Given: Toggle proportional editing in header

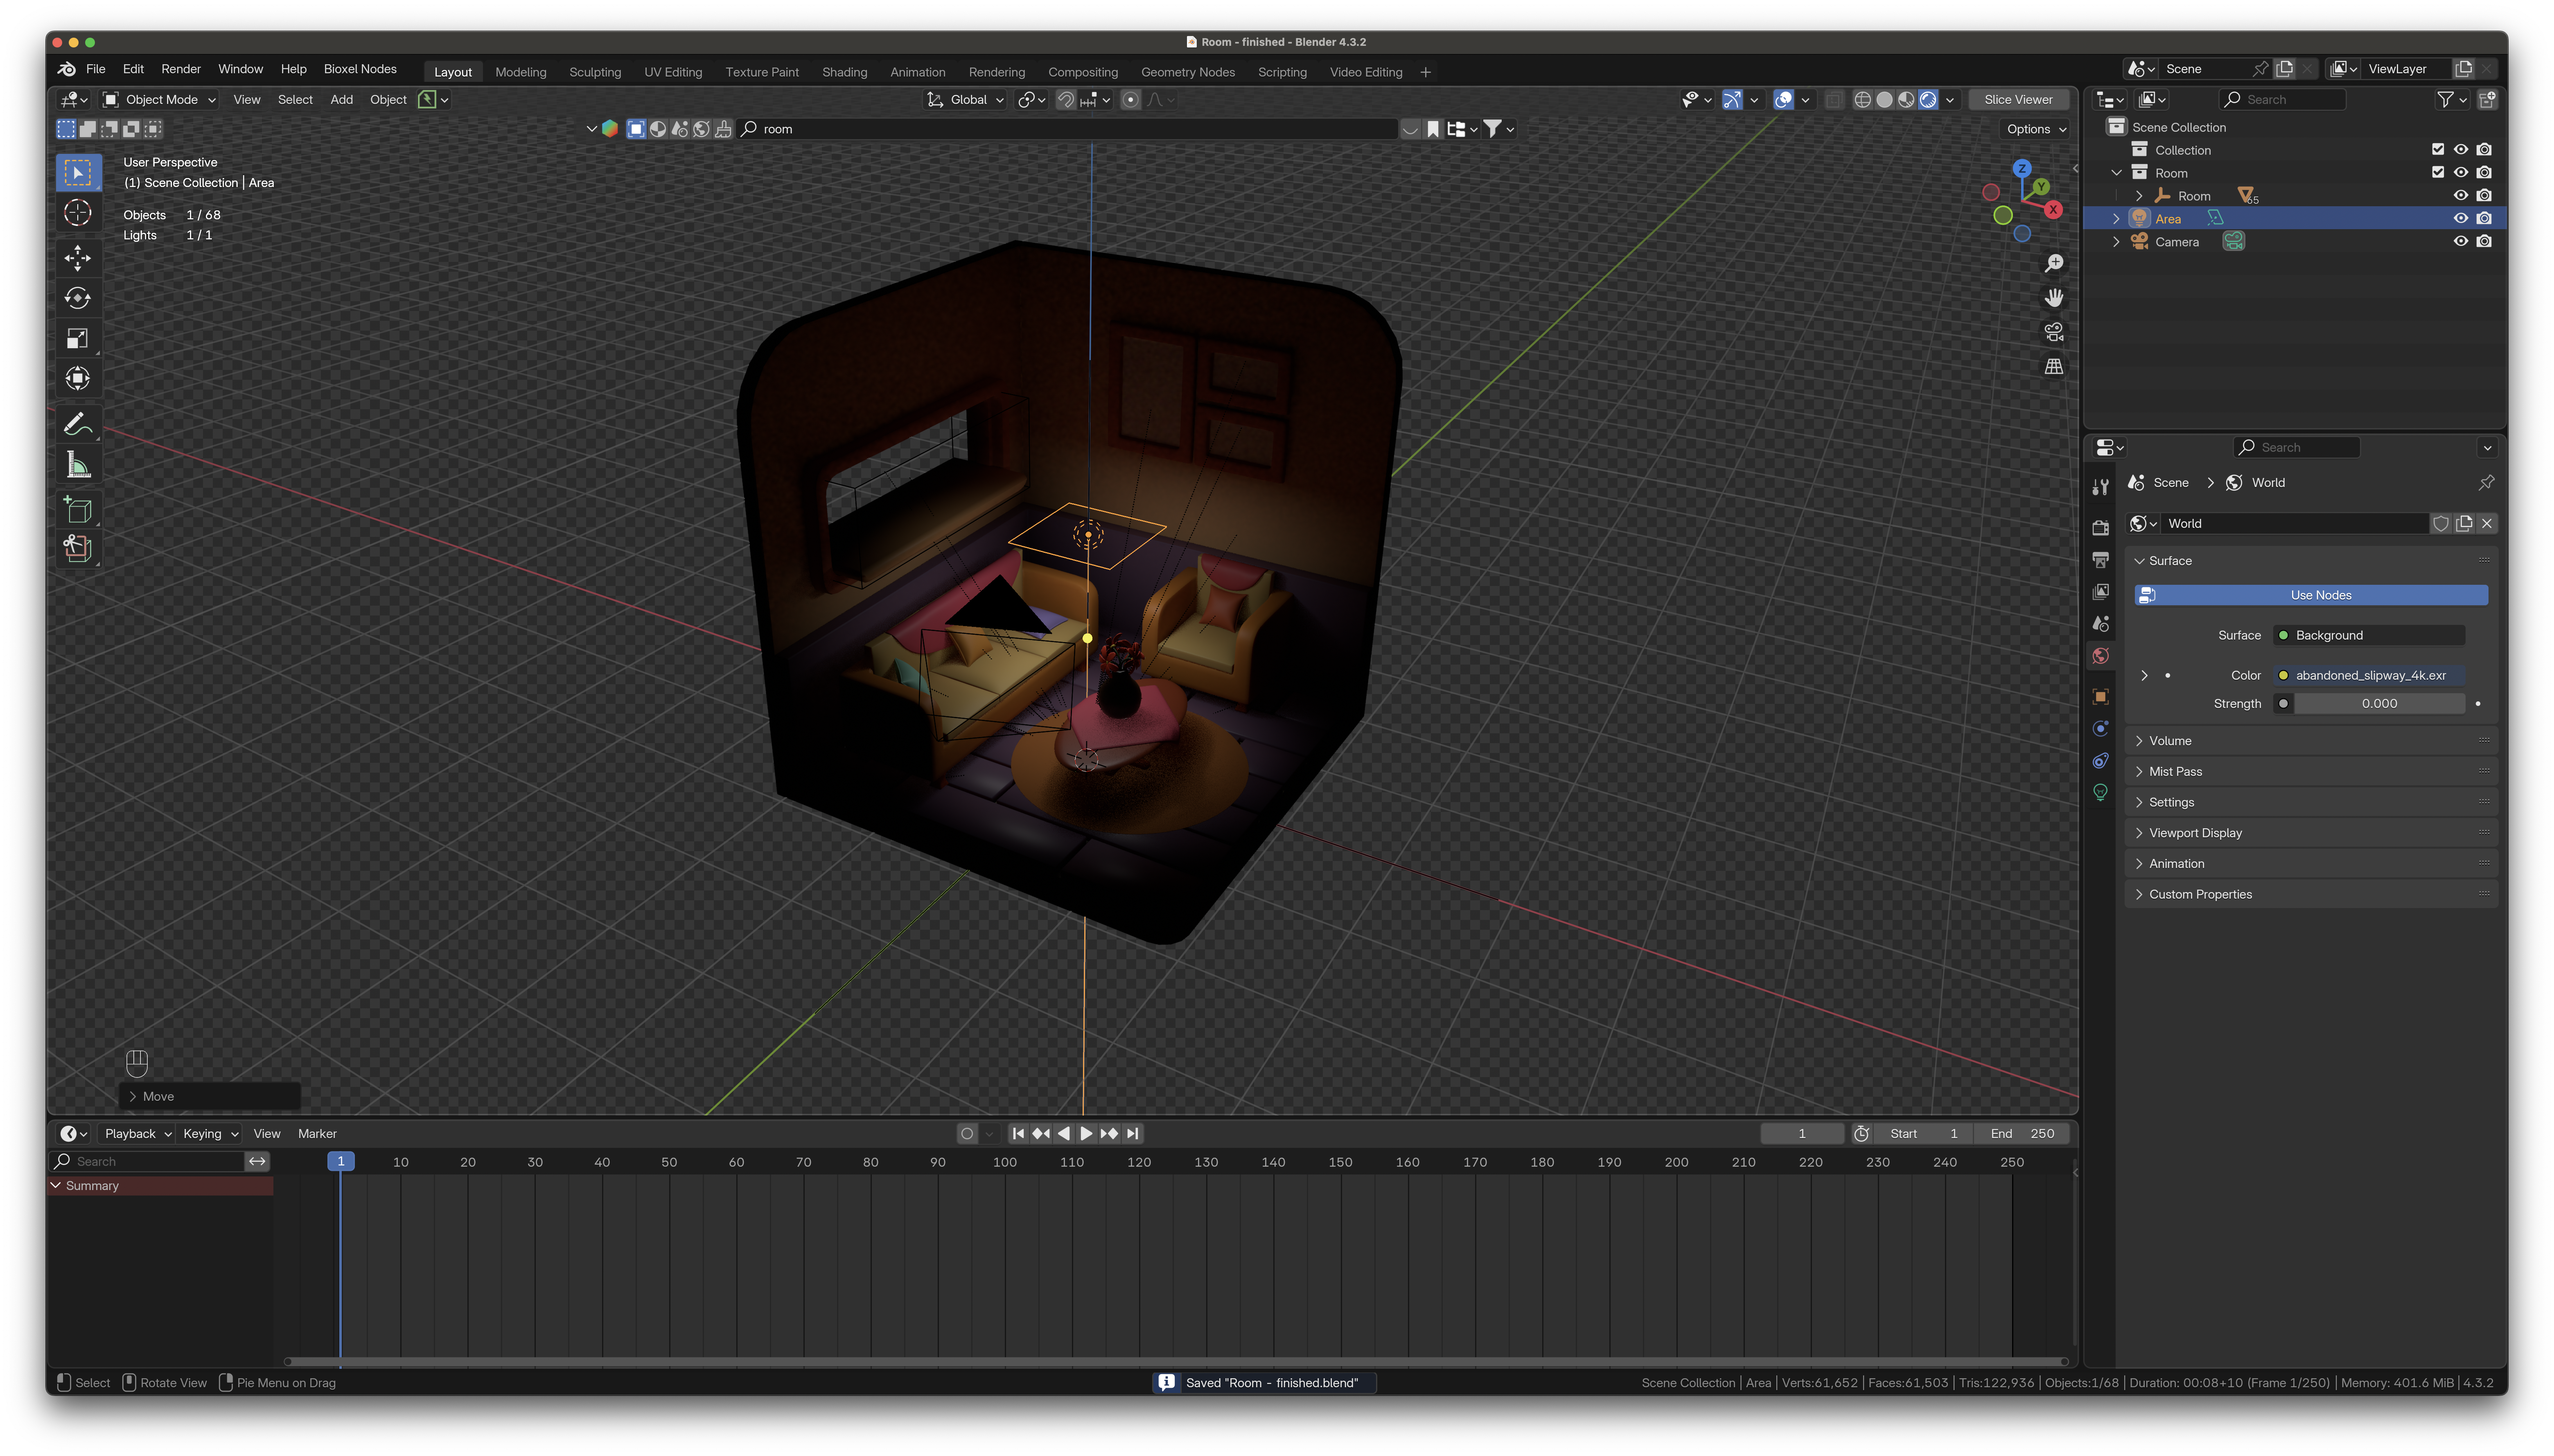Looking at the screenshot, I should (1130, 99).
